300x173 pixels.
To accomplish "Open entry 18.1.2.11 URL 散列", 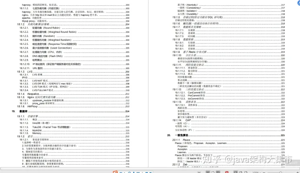I will pyautogui.click(x=75, y=68).
